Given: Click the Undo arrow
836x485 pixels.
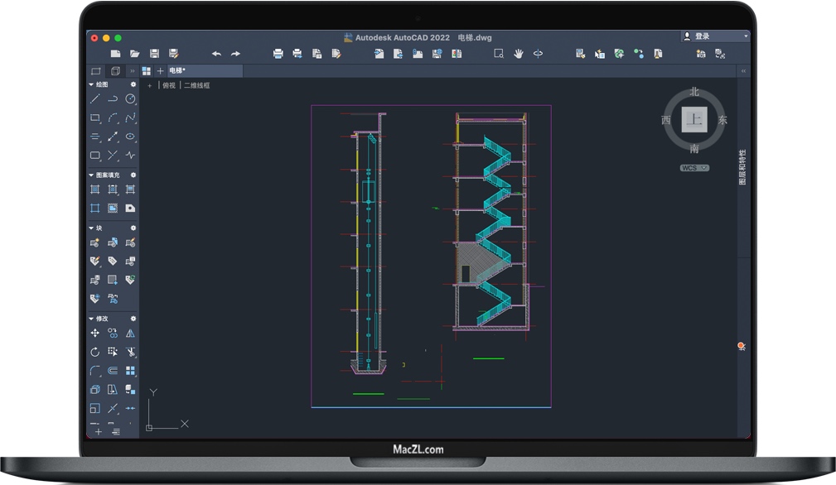Looking at the screenshot, I should click(216, 54).
